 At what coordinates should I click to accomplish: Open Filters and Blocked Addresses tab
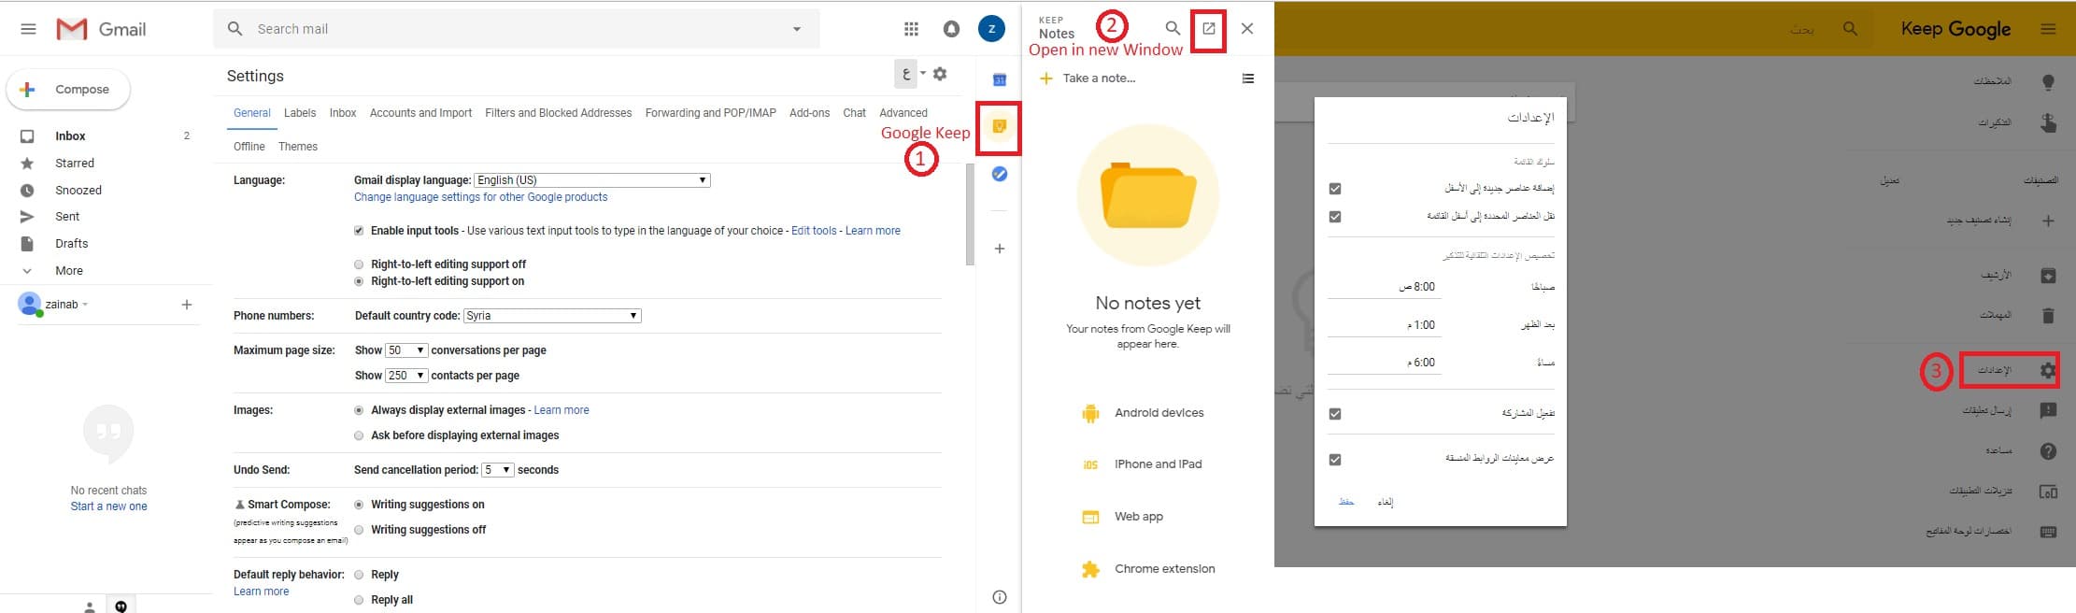click(559, 113)
